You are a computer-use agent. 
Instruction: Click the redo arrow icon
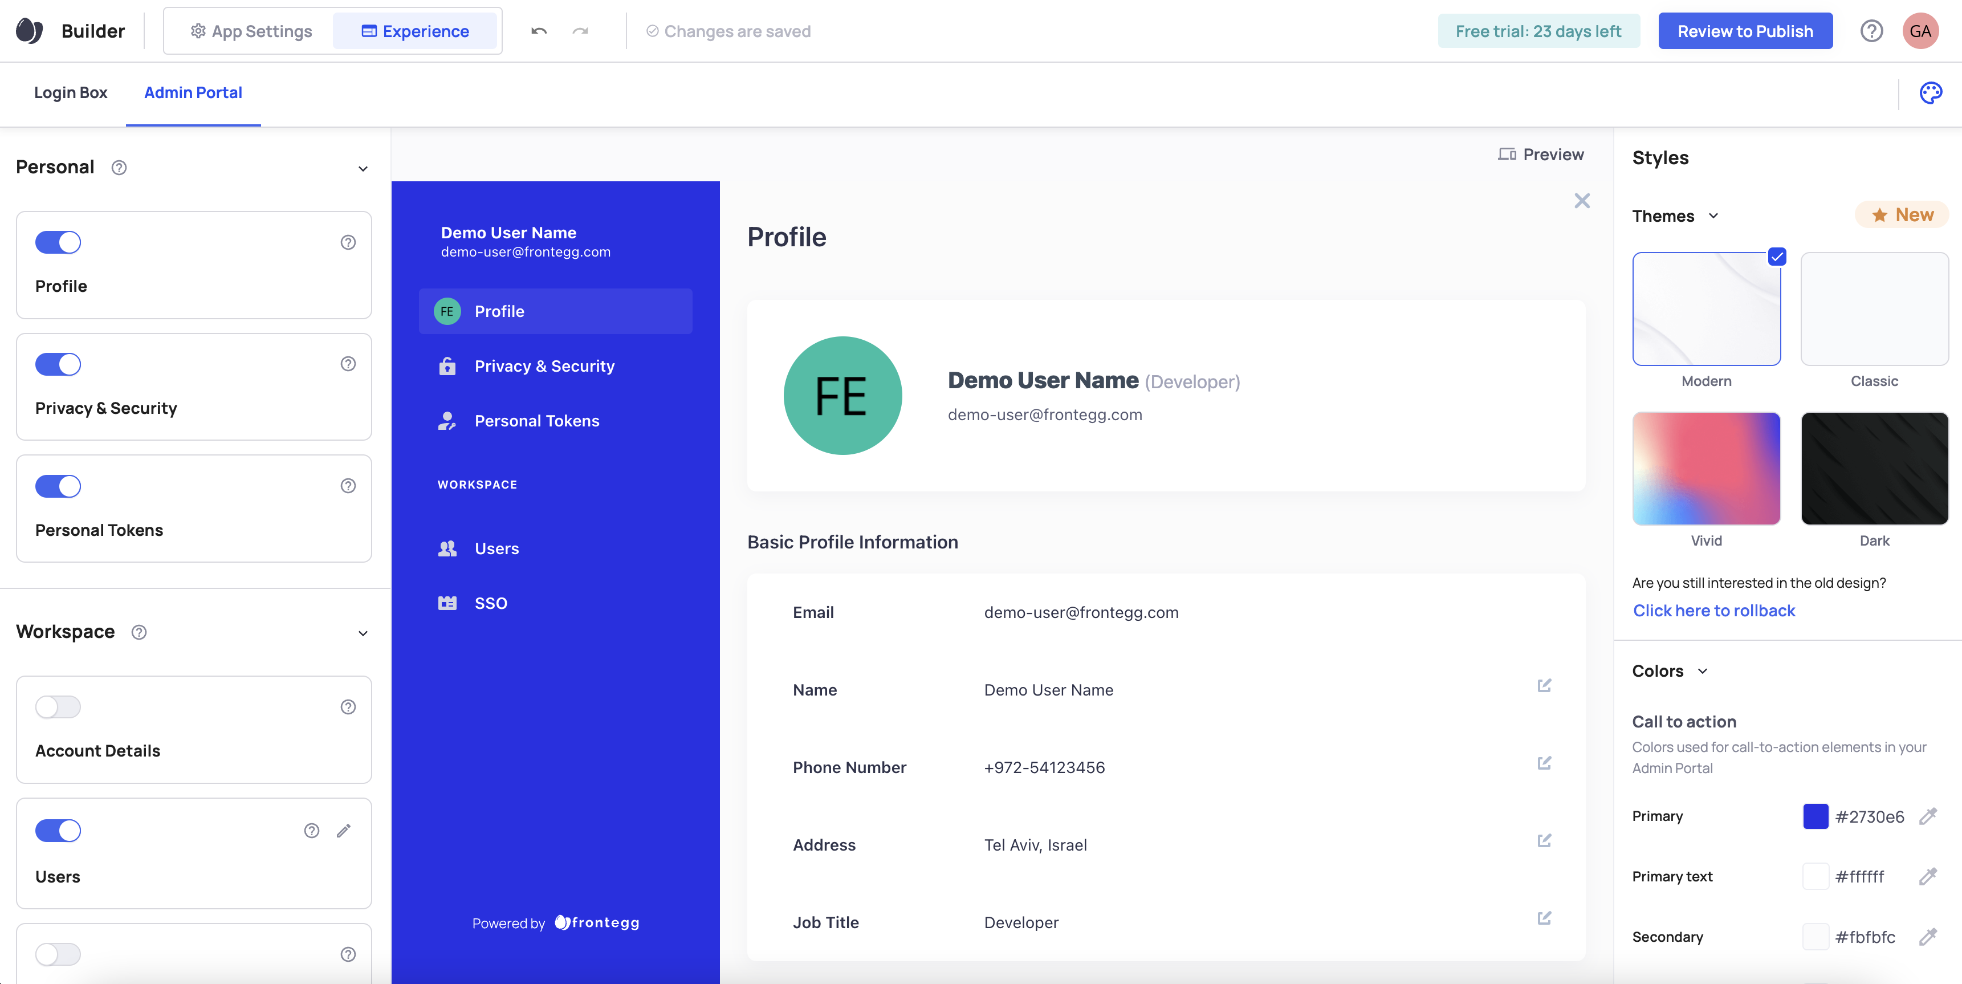pos(580,31)
